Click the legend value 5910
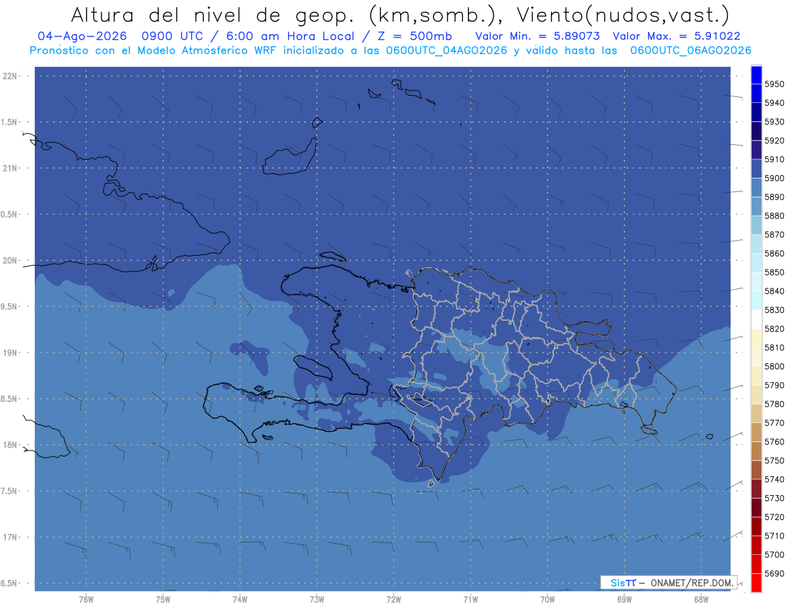787x608 pixels. coord(774,159)
